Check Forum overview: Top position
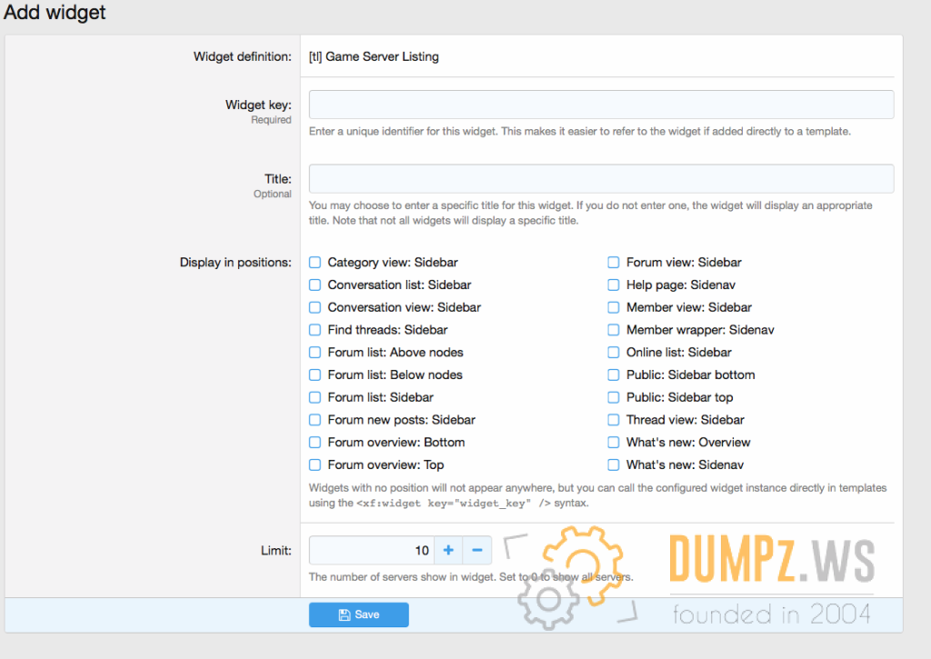This screenshot has width=931, height=659. click(315, 464)
